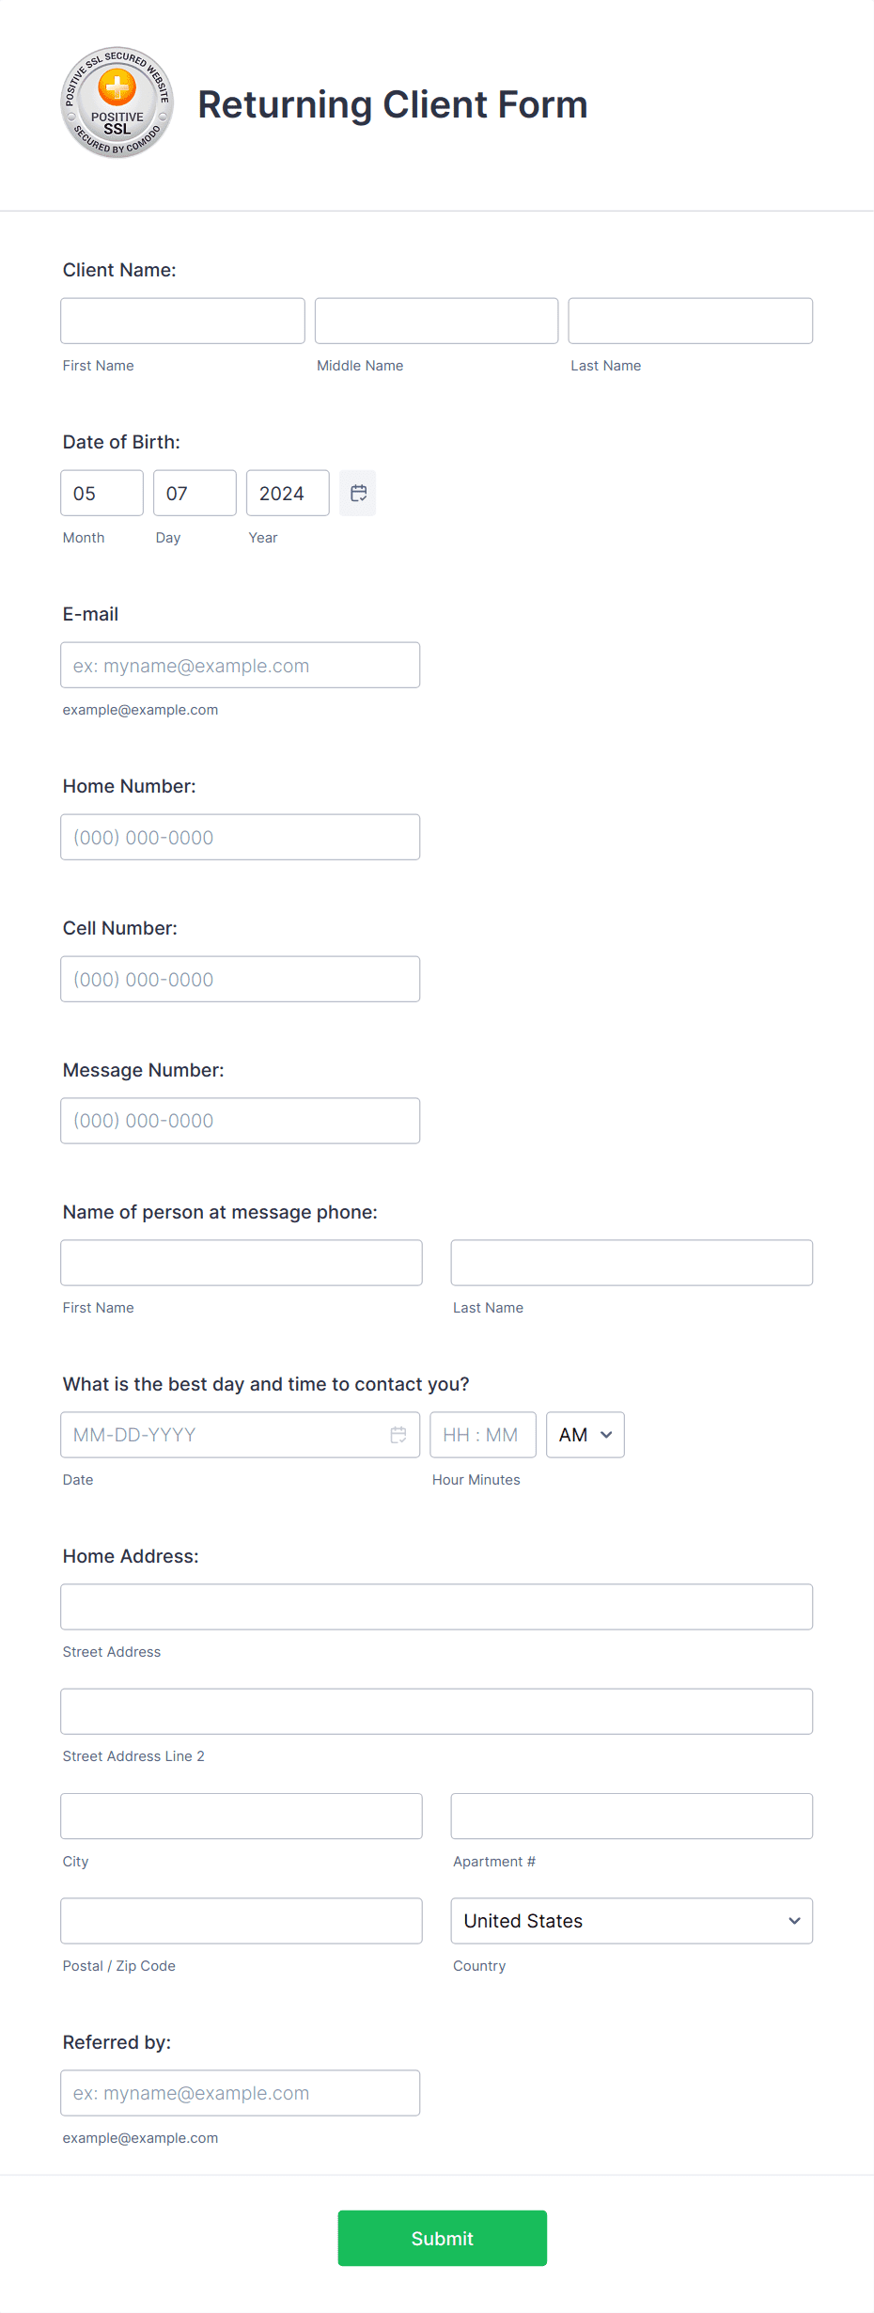
Task: Open the Date of Birth calendar picker
Action: (357, 493)
